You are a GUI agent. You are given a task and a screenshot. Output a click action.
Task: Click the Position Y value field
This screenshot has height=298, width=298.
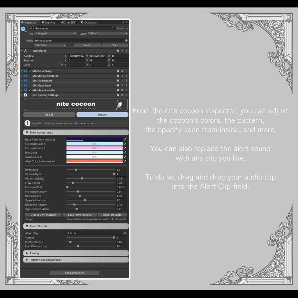98,56
